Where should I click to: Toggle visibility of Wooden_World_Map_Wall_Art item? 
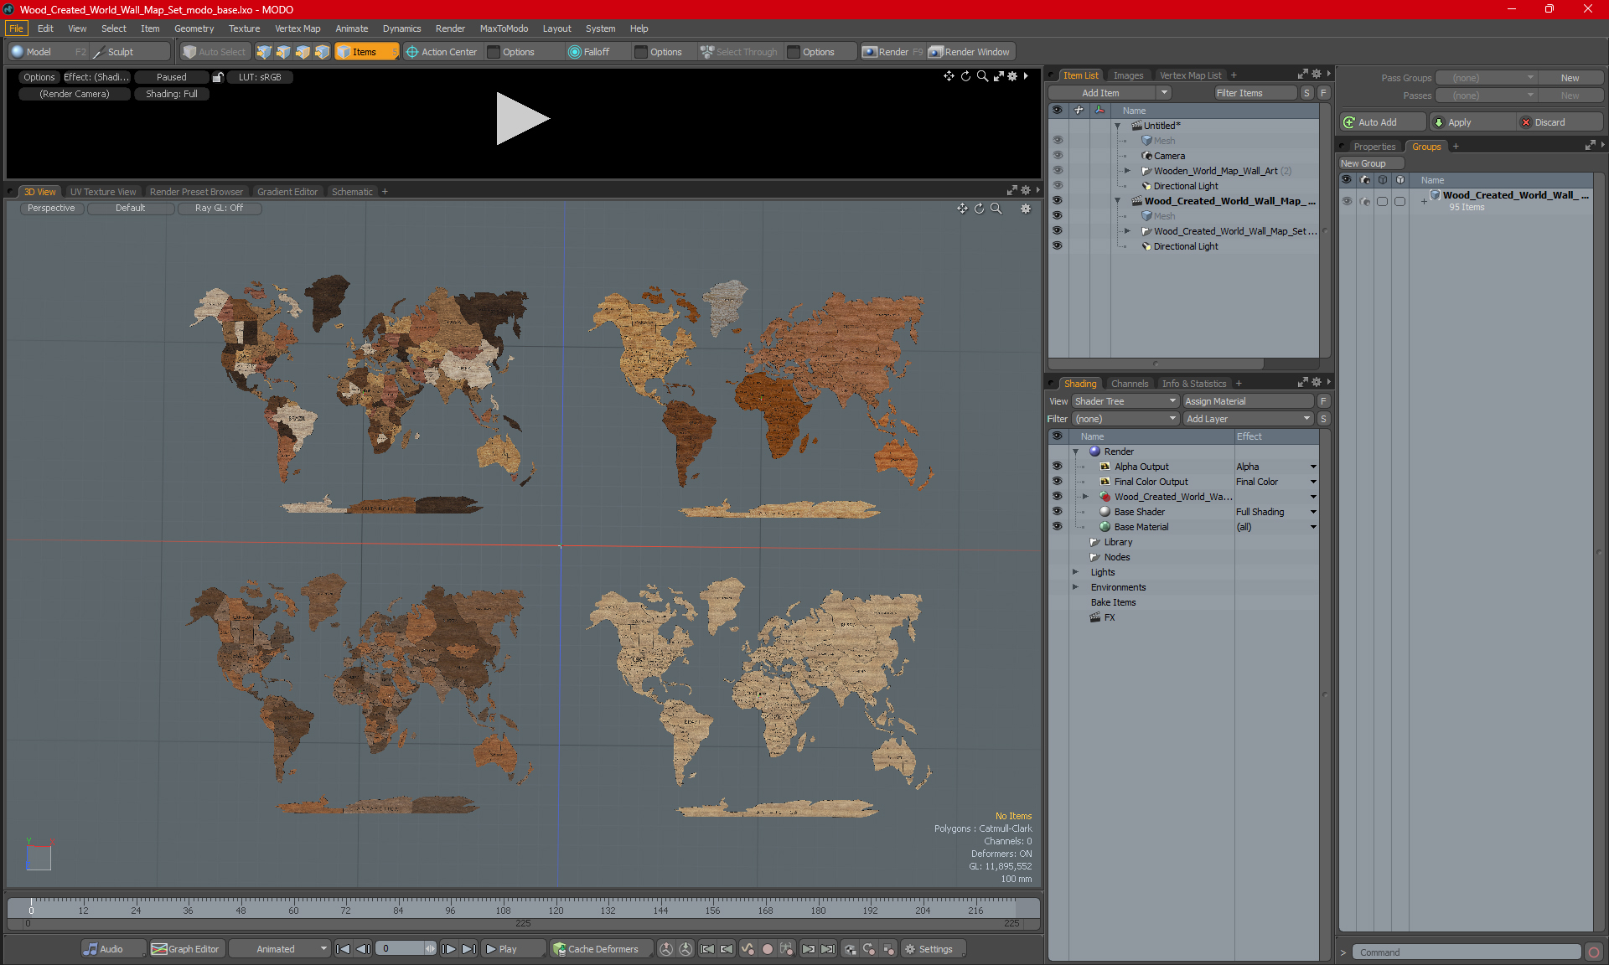1058,171
